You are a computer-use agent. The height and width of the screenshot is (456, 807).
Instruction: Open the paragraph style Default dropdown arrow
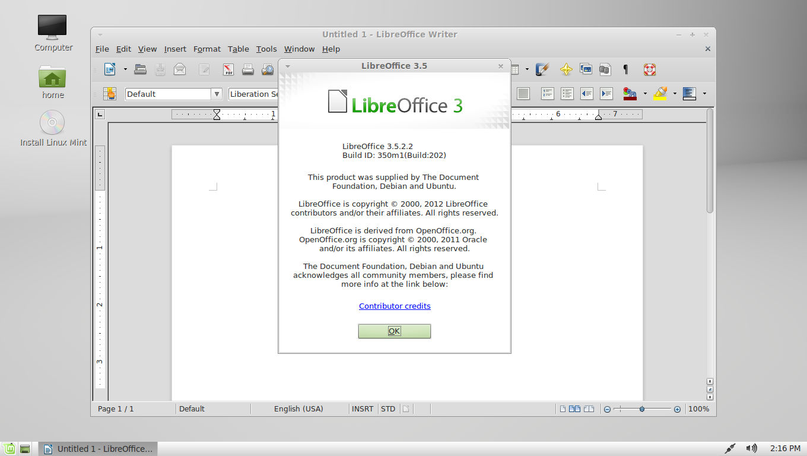tap(217, 94)
